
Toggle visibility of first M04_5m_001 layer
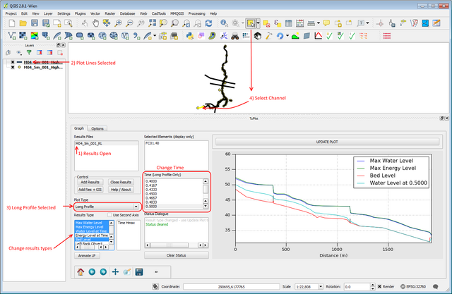pos(13,62)
